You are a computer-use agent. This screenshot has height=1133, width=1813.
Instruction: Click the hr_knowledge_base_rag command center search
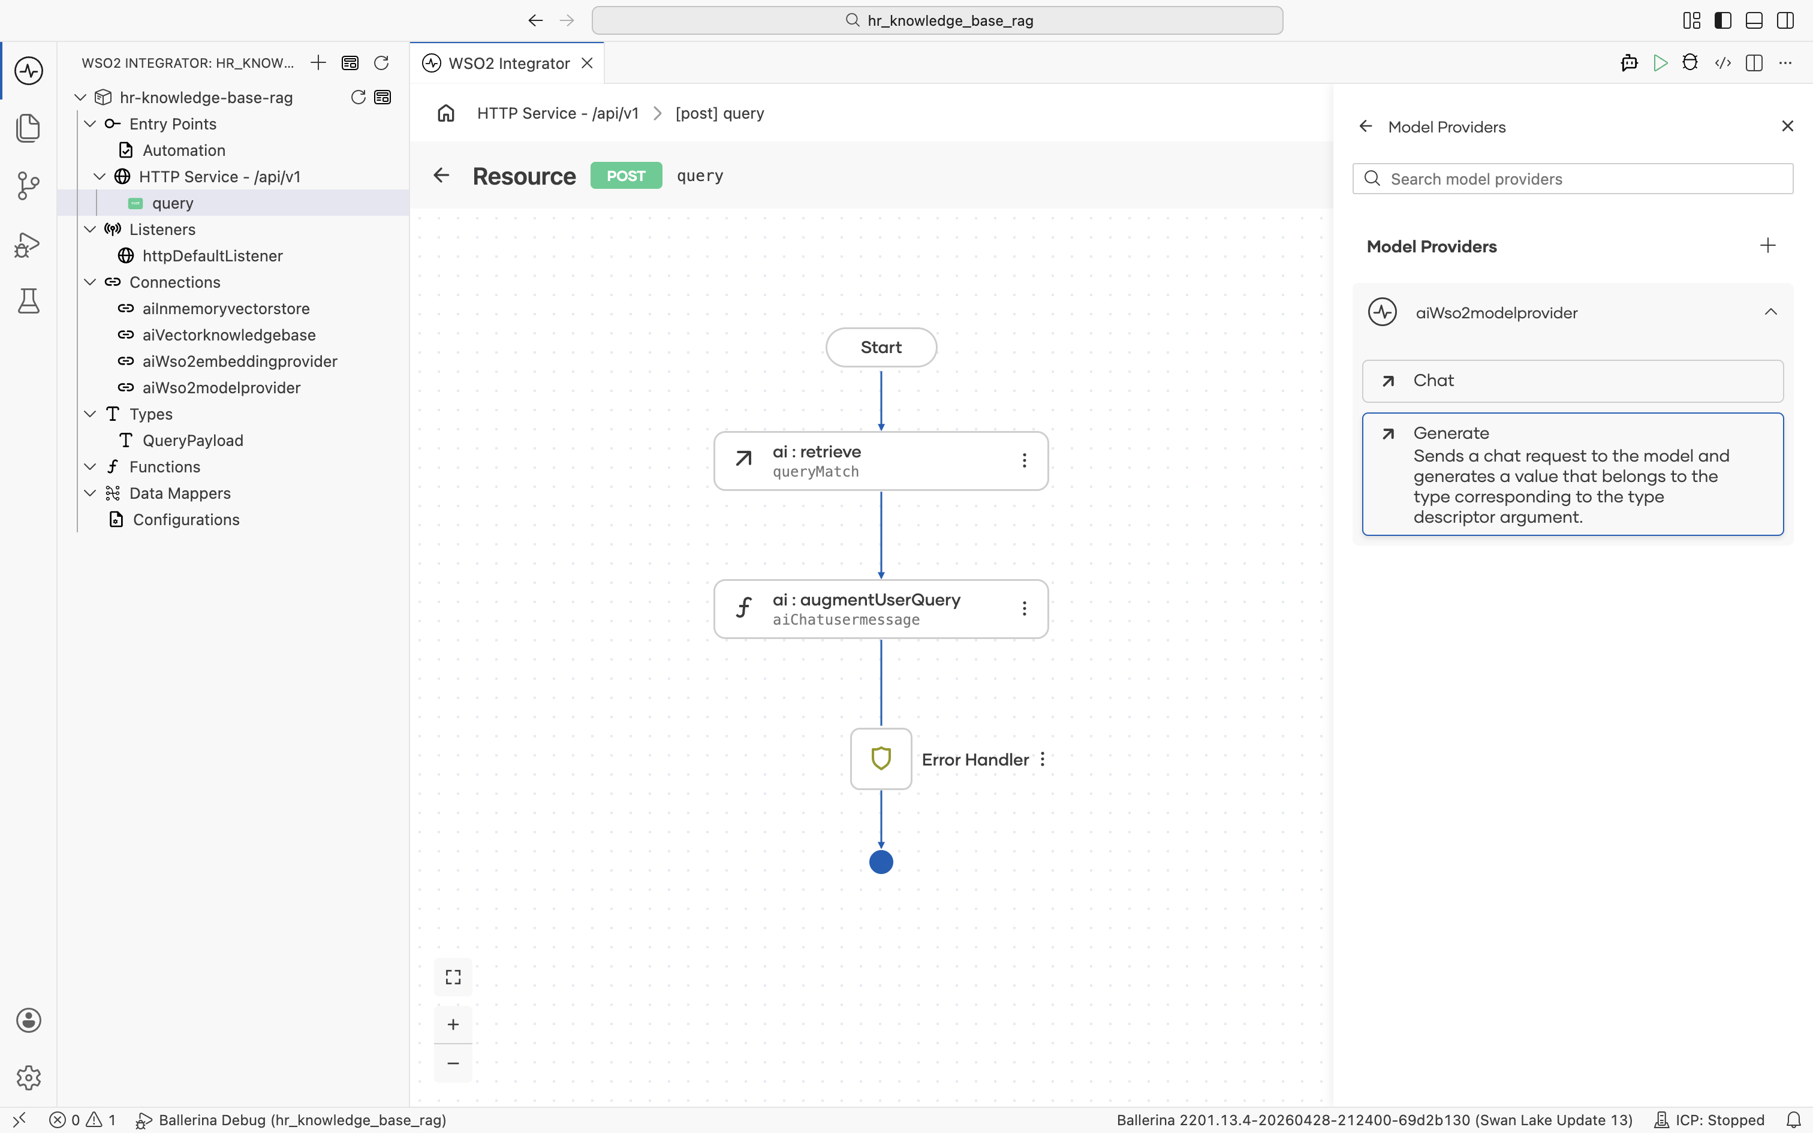[x=937, y=20]
